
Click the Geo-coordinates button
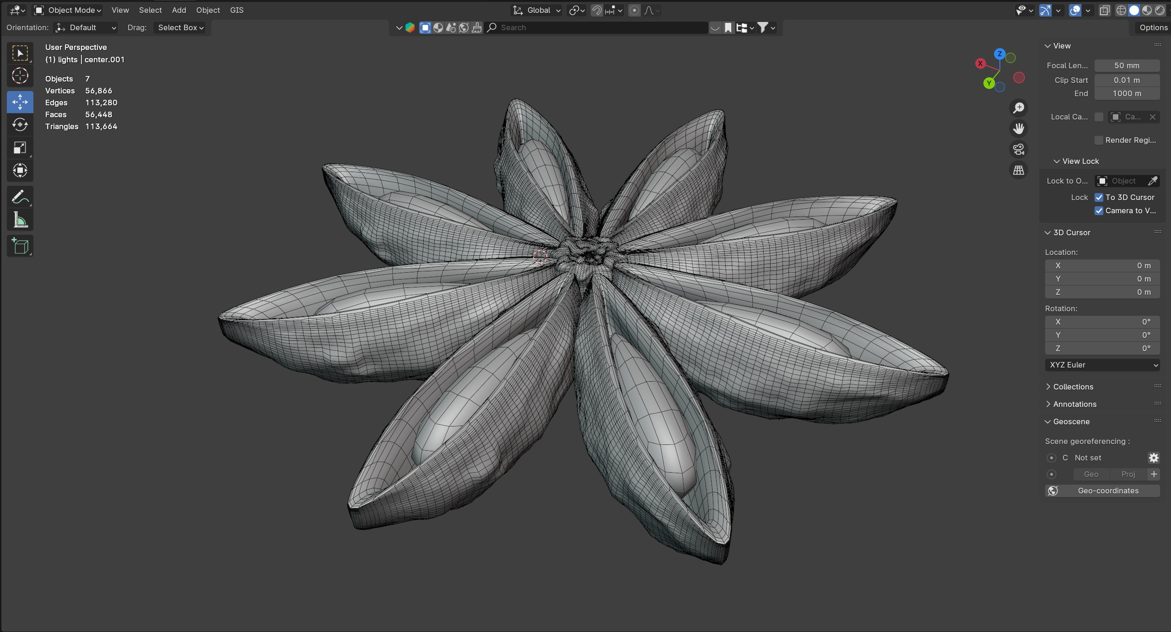[1102, 491]
